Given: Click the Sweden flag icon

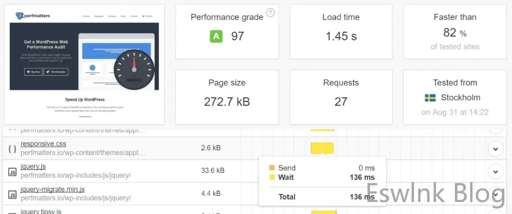Looking at the screenshot, I should [429, 97].
